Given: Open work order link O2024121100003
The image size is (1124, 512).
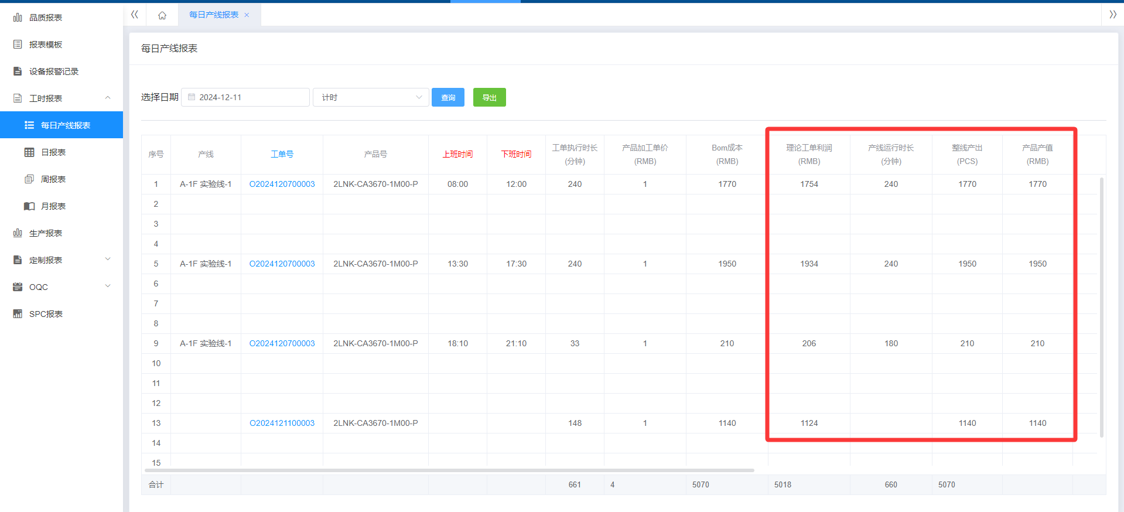Looking at the screenshot, I should click(x=282, y=423).
